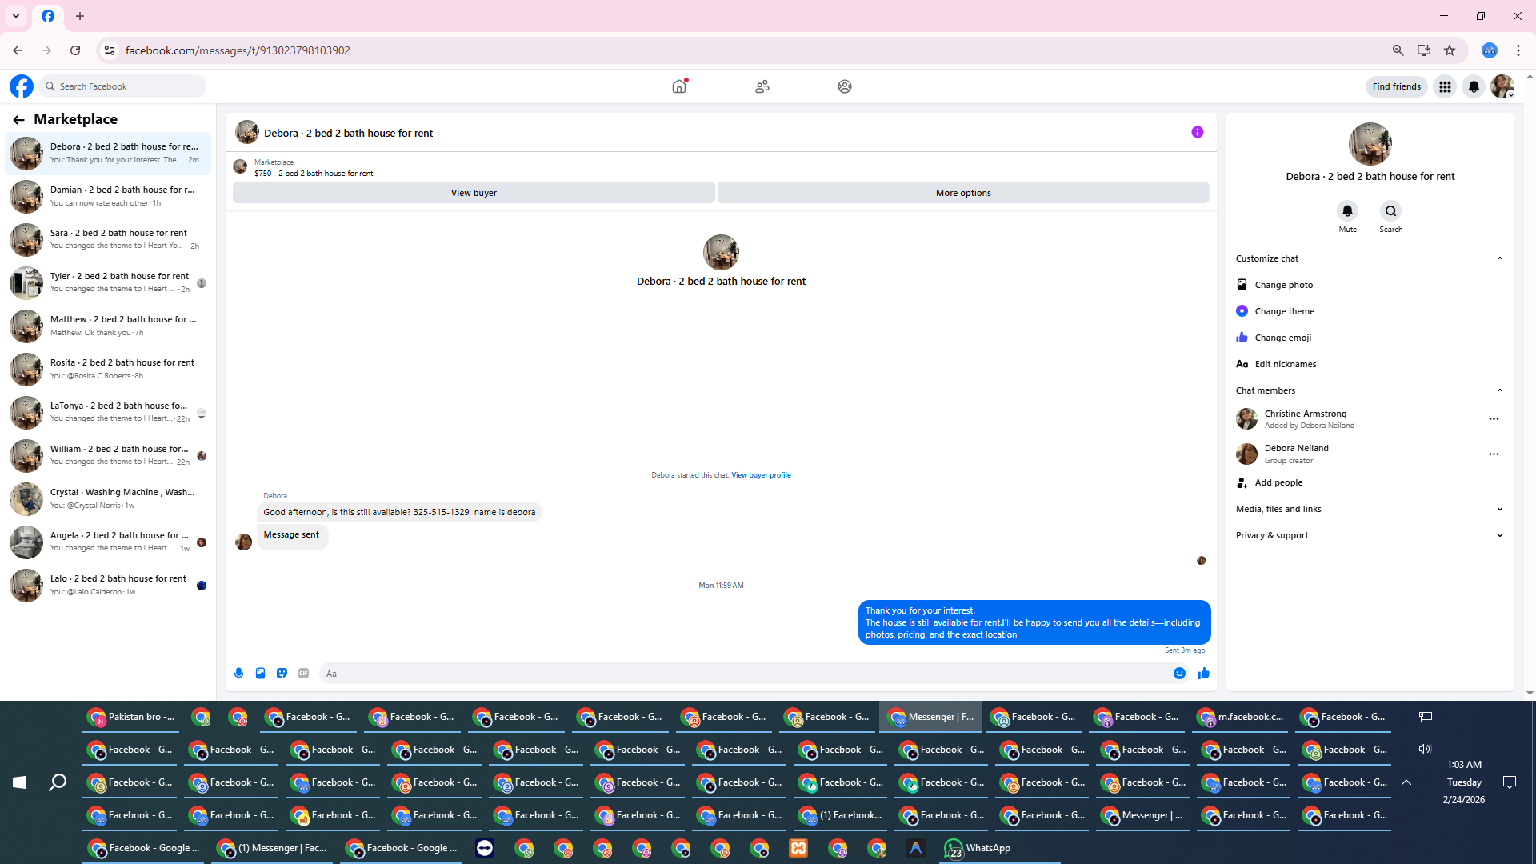Viewport: 1536px width, 864px height.
Task: Open WhatsApp from the Windows taskbar
Action: point(978,848)
